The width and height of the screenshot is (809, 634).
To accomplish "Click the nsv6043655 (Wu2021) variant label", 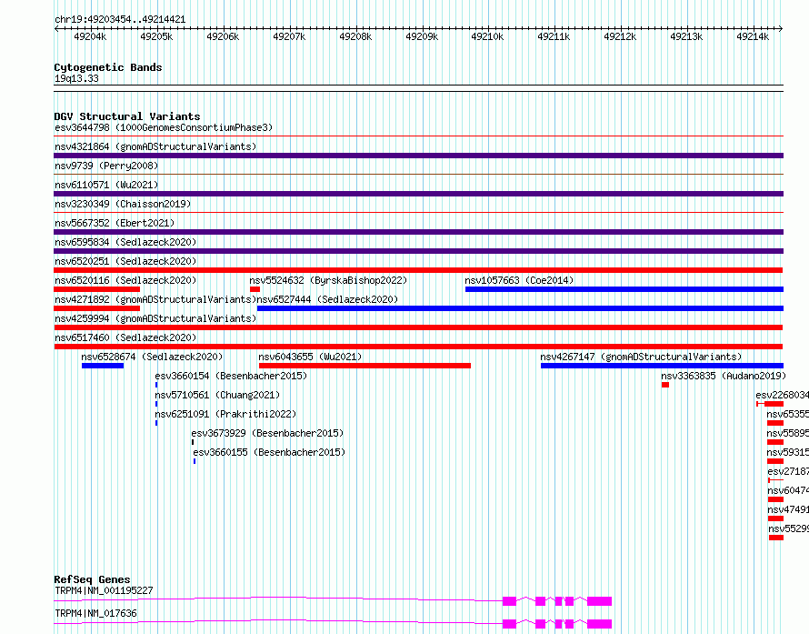I will pyautogui.click(x=310, y=357).
